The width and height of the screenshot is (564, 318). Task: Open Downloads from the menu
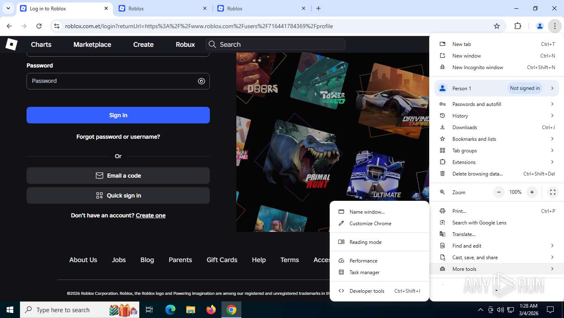pyautogui.click(x=497, y=128)
